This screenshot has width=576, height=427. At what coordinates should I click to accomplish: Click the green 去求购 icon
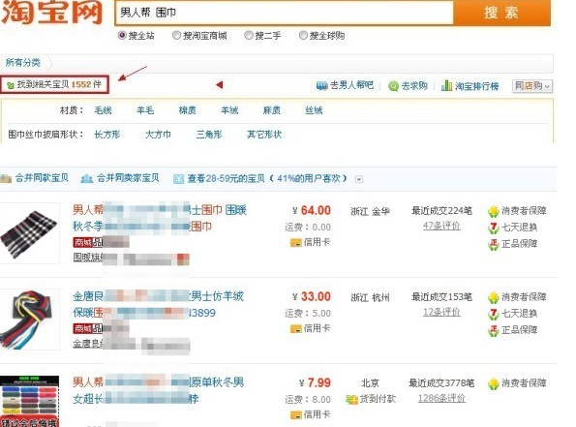tap(393, 86)
